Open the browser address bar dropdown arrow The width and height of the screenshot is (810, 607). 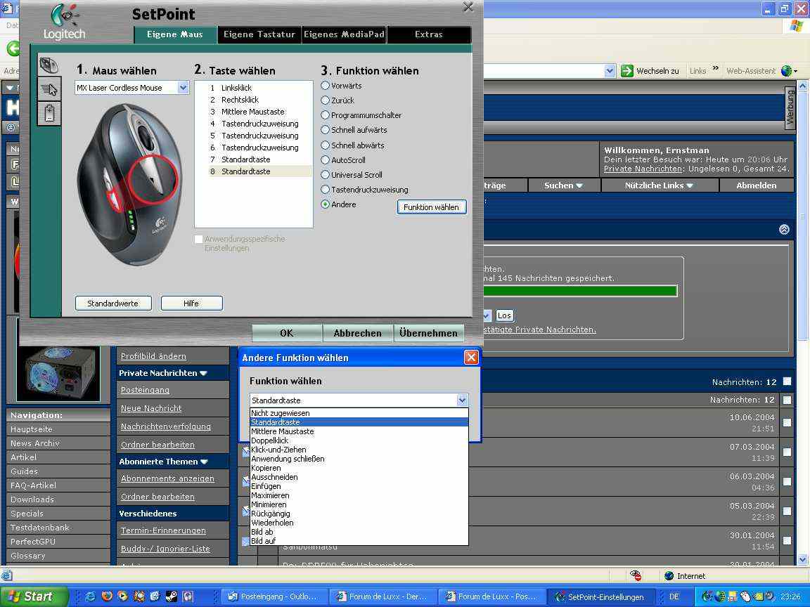[x=610, y=71]
